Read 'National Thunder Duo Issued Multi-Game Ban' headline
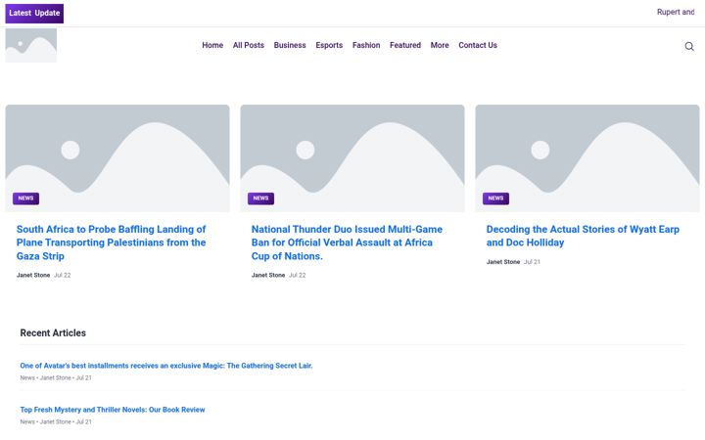The width and height of the screenshot is (705, 440). [x=347, y=242]
